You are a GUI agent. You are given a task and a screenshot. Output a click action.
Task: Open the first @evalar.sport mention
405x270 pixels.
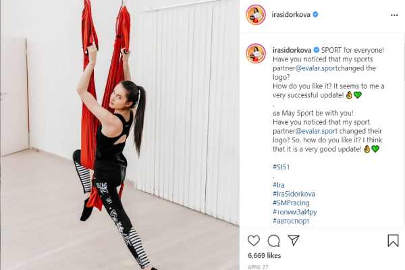point(317,68)
